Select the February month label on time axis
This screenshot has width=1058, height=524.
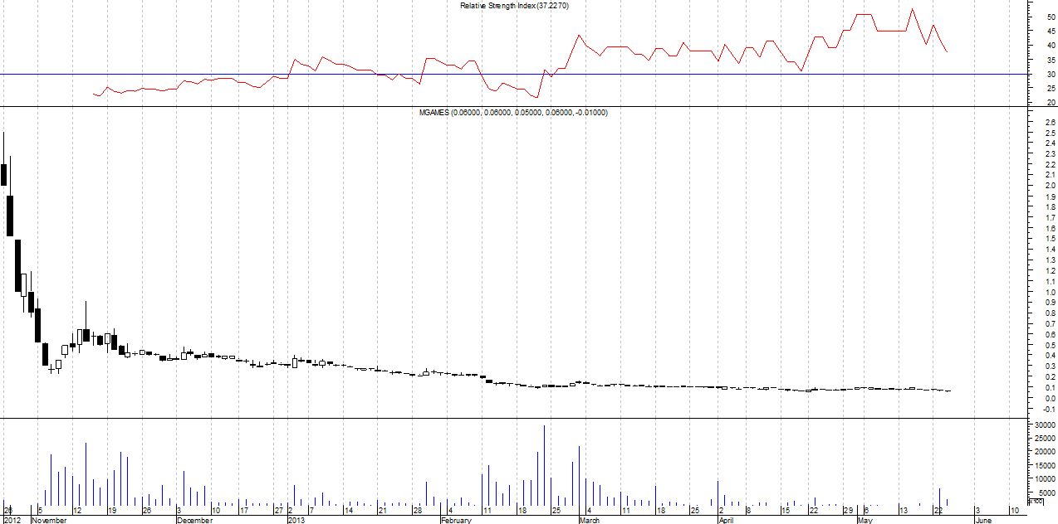click(457, 521)
